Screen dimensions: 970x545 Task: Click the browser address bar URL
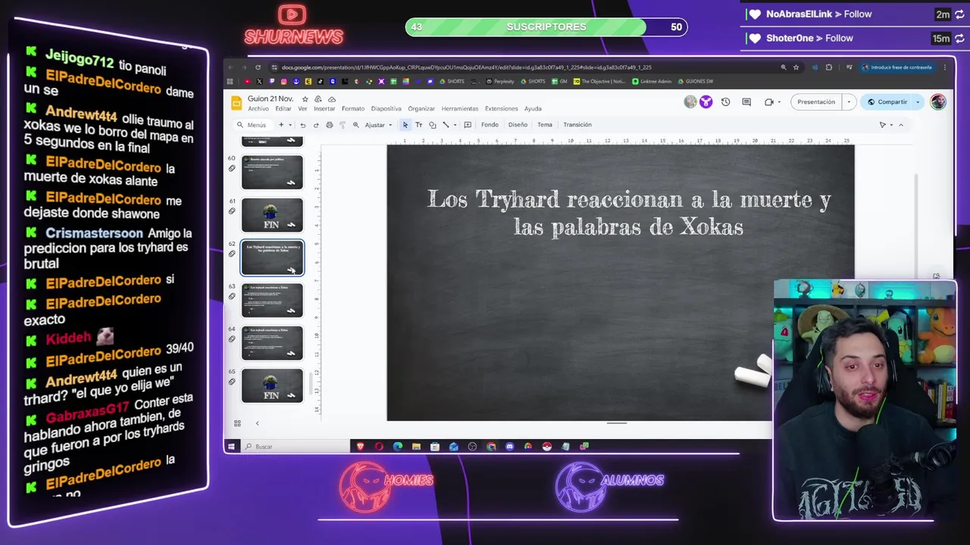pos(466,67)
